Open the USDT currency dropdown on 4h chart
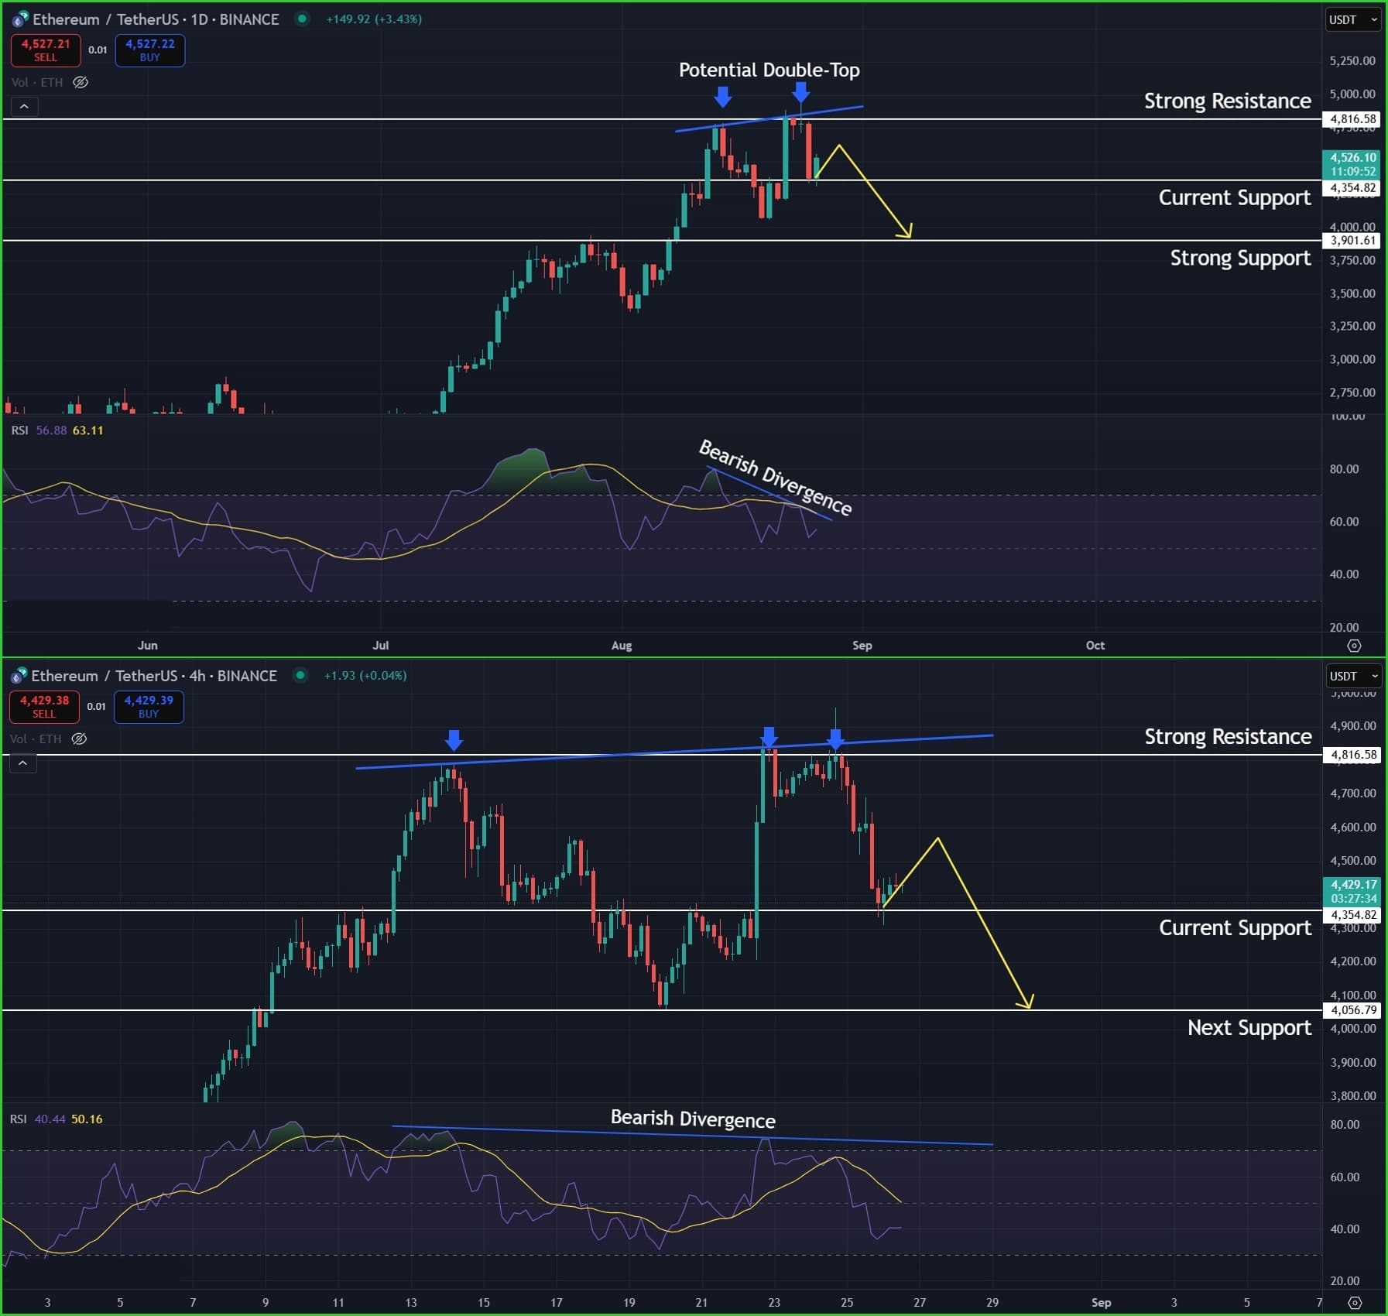This screenshot has height=1316, width=1388. (x=1354, y=676)
